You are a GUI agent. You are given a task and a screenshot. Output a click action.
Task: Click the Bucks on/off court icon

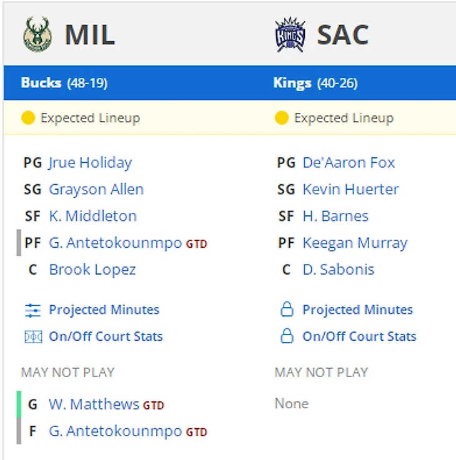pos(32,337)
